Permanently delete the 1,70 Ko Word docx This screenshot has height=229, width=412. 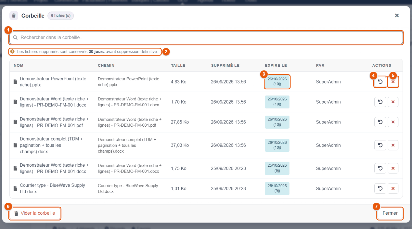pyautogui.click(x=393, y=102)
